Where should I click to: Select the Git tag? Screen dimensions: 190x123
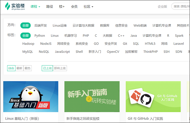click(125, 44)
